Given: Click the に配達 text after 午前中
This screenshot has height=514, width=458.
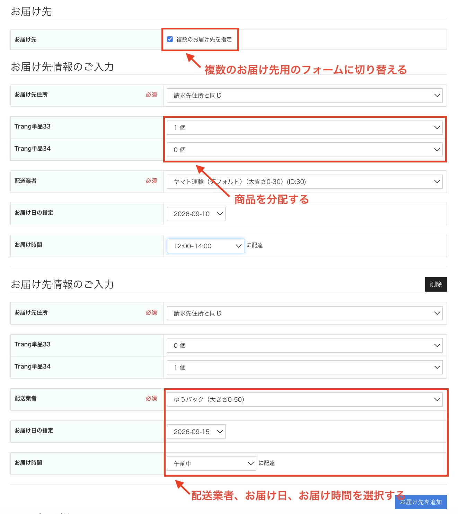Looking at the screenshot, I should tap(267, 463).
